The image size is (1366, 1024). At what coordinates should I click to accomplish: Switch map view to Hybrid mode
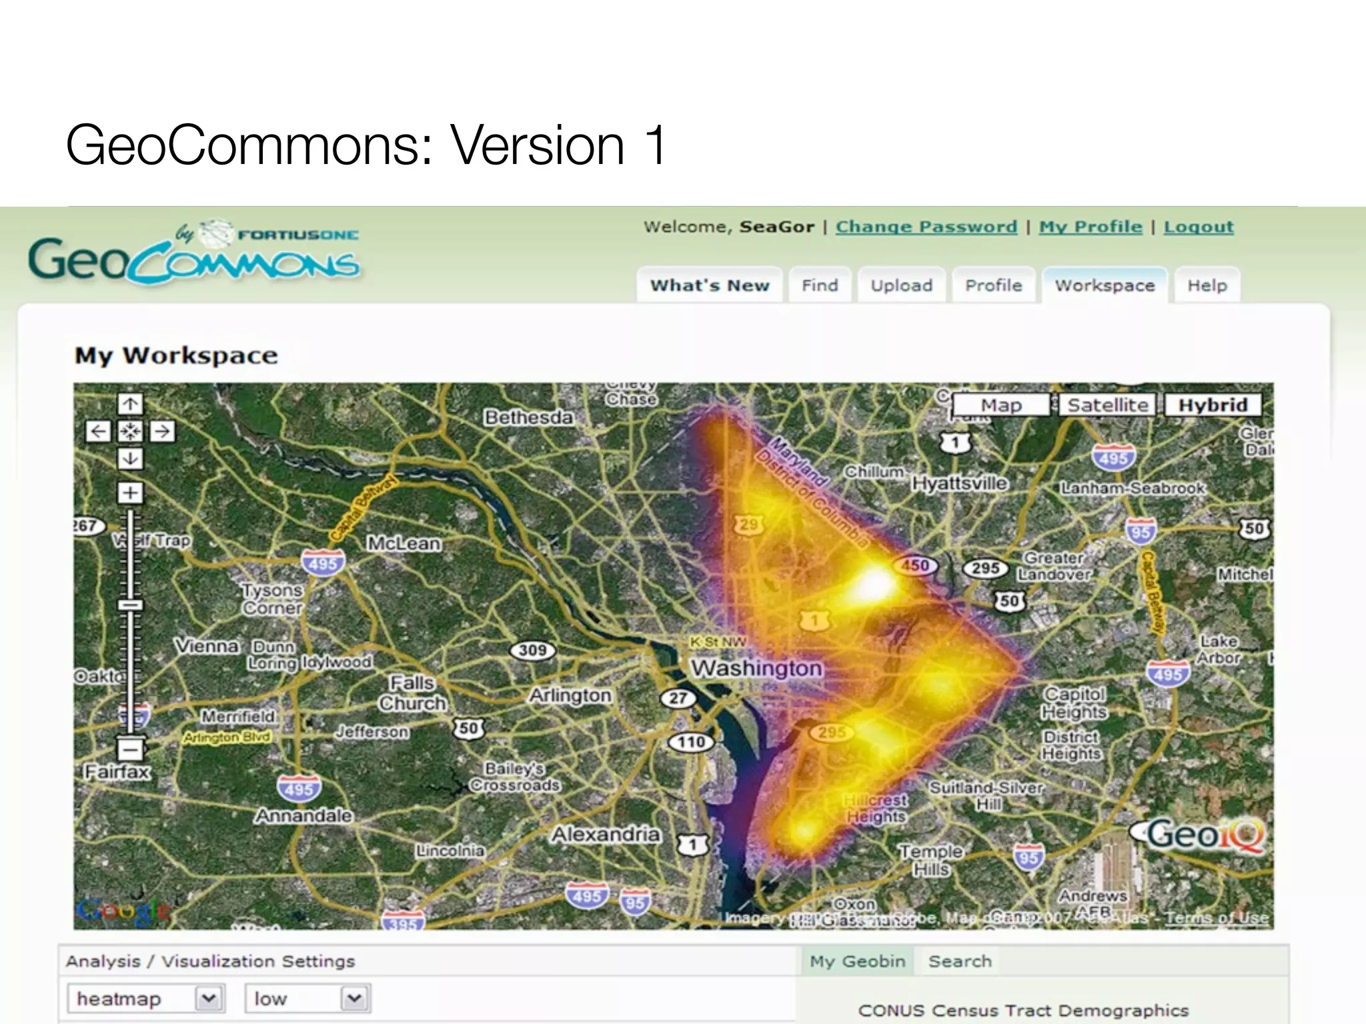[x=1213, y=405]
